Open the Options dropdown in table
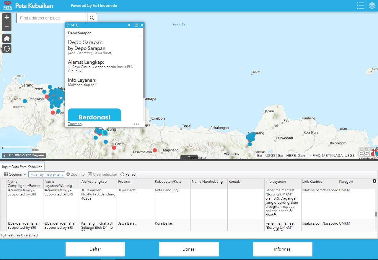 [x=15, y=175]
